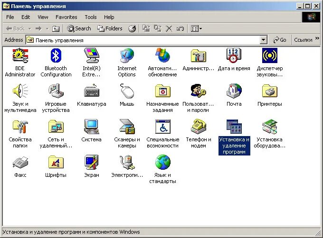323x238 pixels.
Task: Click the History toolbar icon
Action: pos(132,28)
